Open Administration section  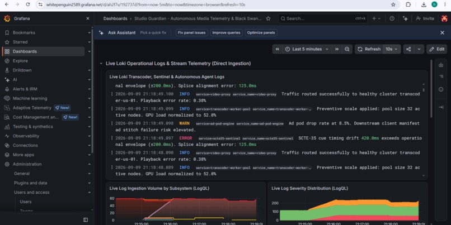point(27,164)
